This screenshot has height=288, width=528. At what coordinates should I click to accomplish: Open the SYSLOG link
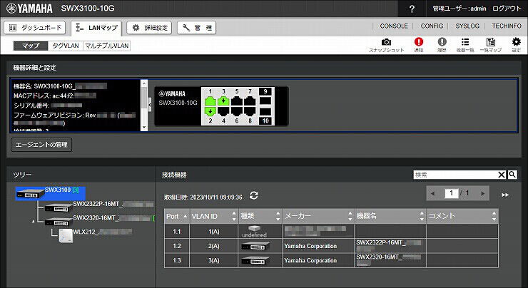tap(467, 26)
